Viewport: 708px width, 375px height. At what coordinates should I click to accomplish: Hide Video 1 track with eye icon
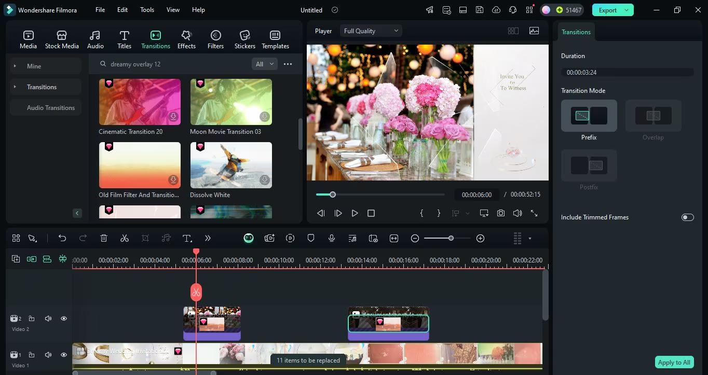click(64, 355)
